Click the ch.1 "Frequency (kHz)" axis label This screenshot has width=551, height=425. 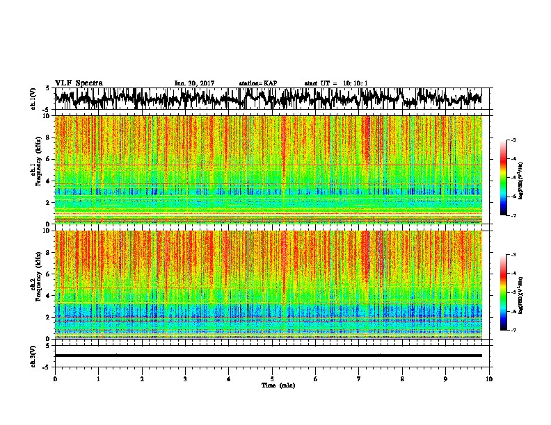[38, 161]
